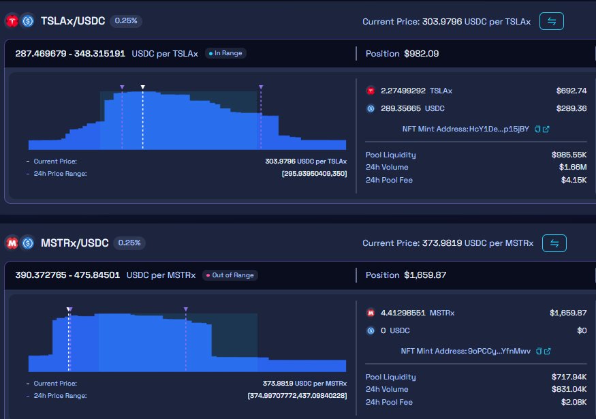
Task: Select the white current price marker on TSLAx chart
Action: click(x=142, y=87)
